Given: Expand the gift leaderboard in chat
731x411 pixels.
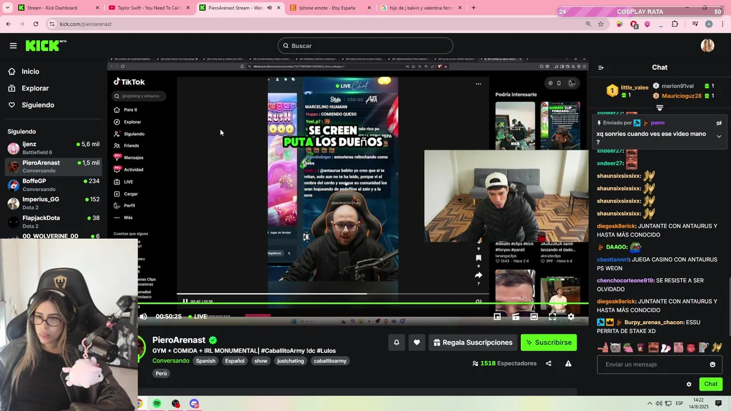Looking at the screenshot, I should [x=660, y=108].
